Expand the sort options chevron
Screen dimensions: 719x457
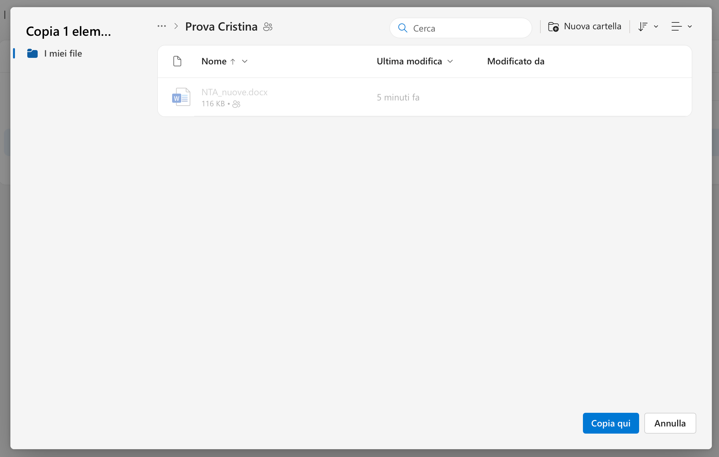tap(656, 27)
